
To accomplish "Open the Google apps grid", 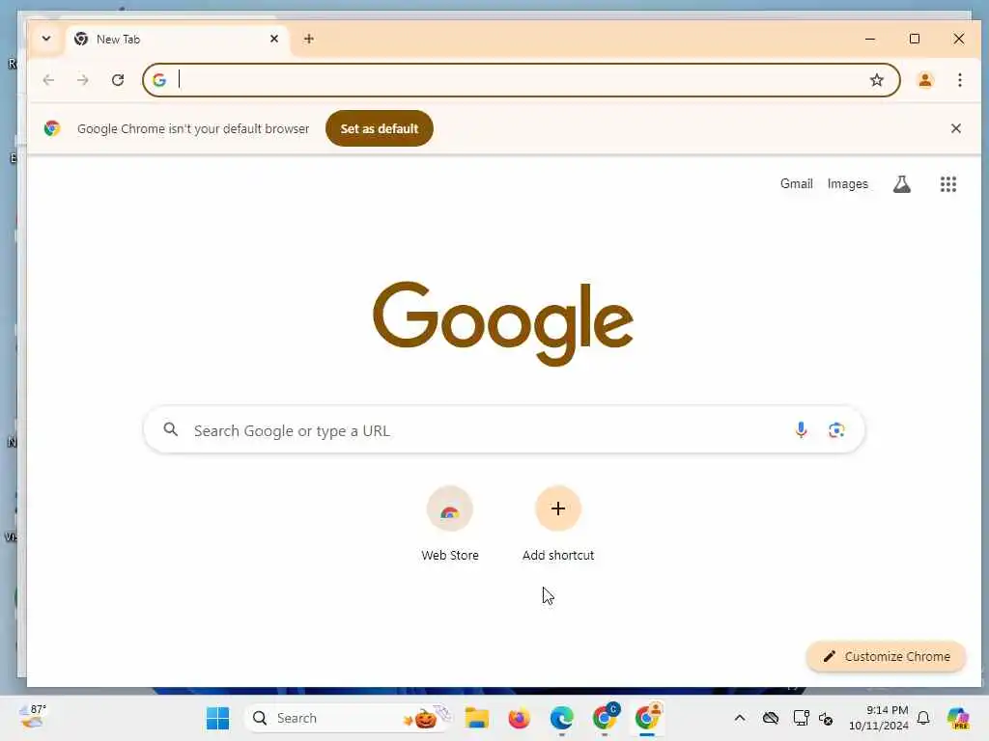I will [x=948, y=184].
